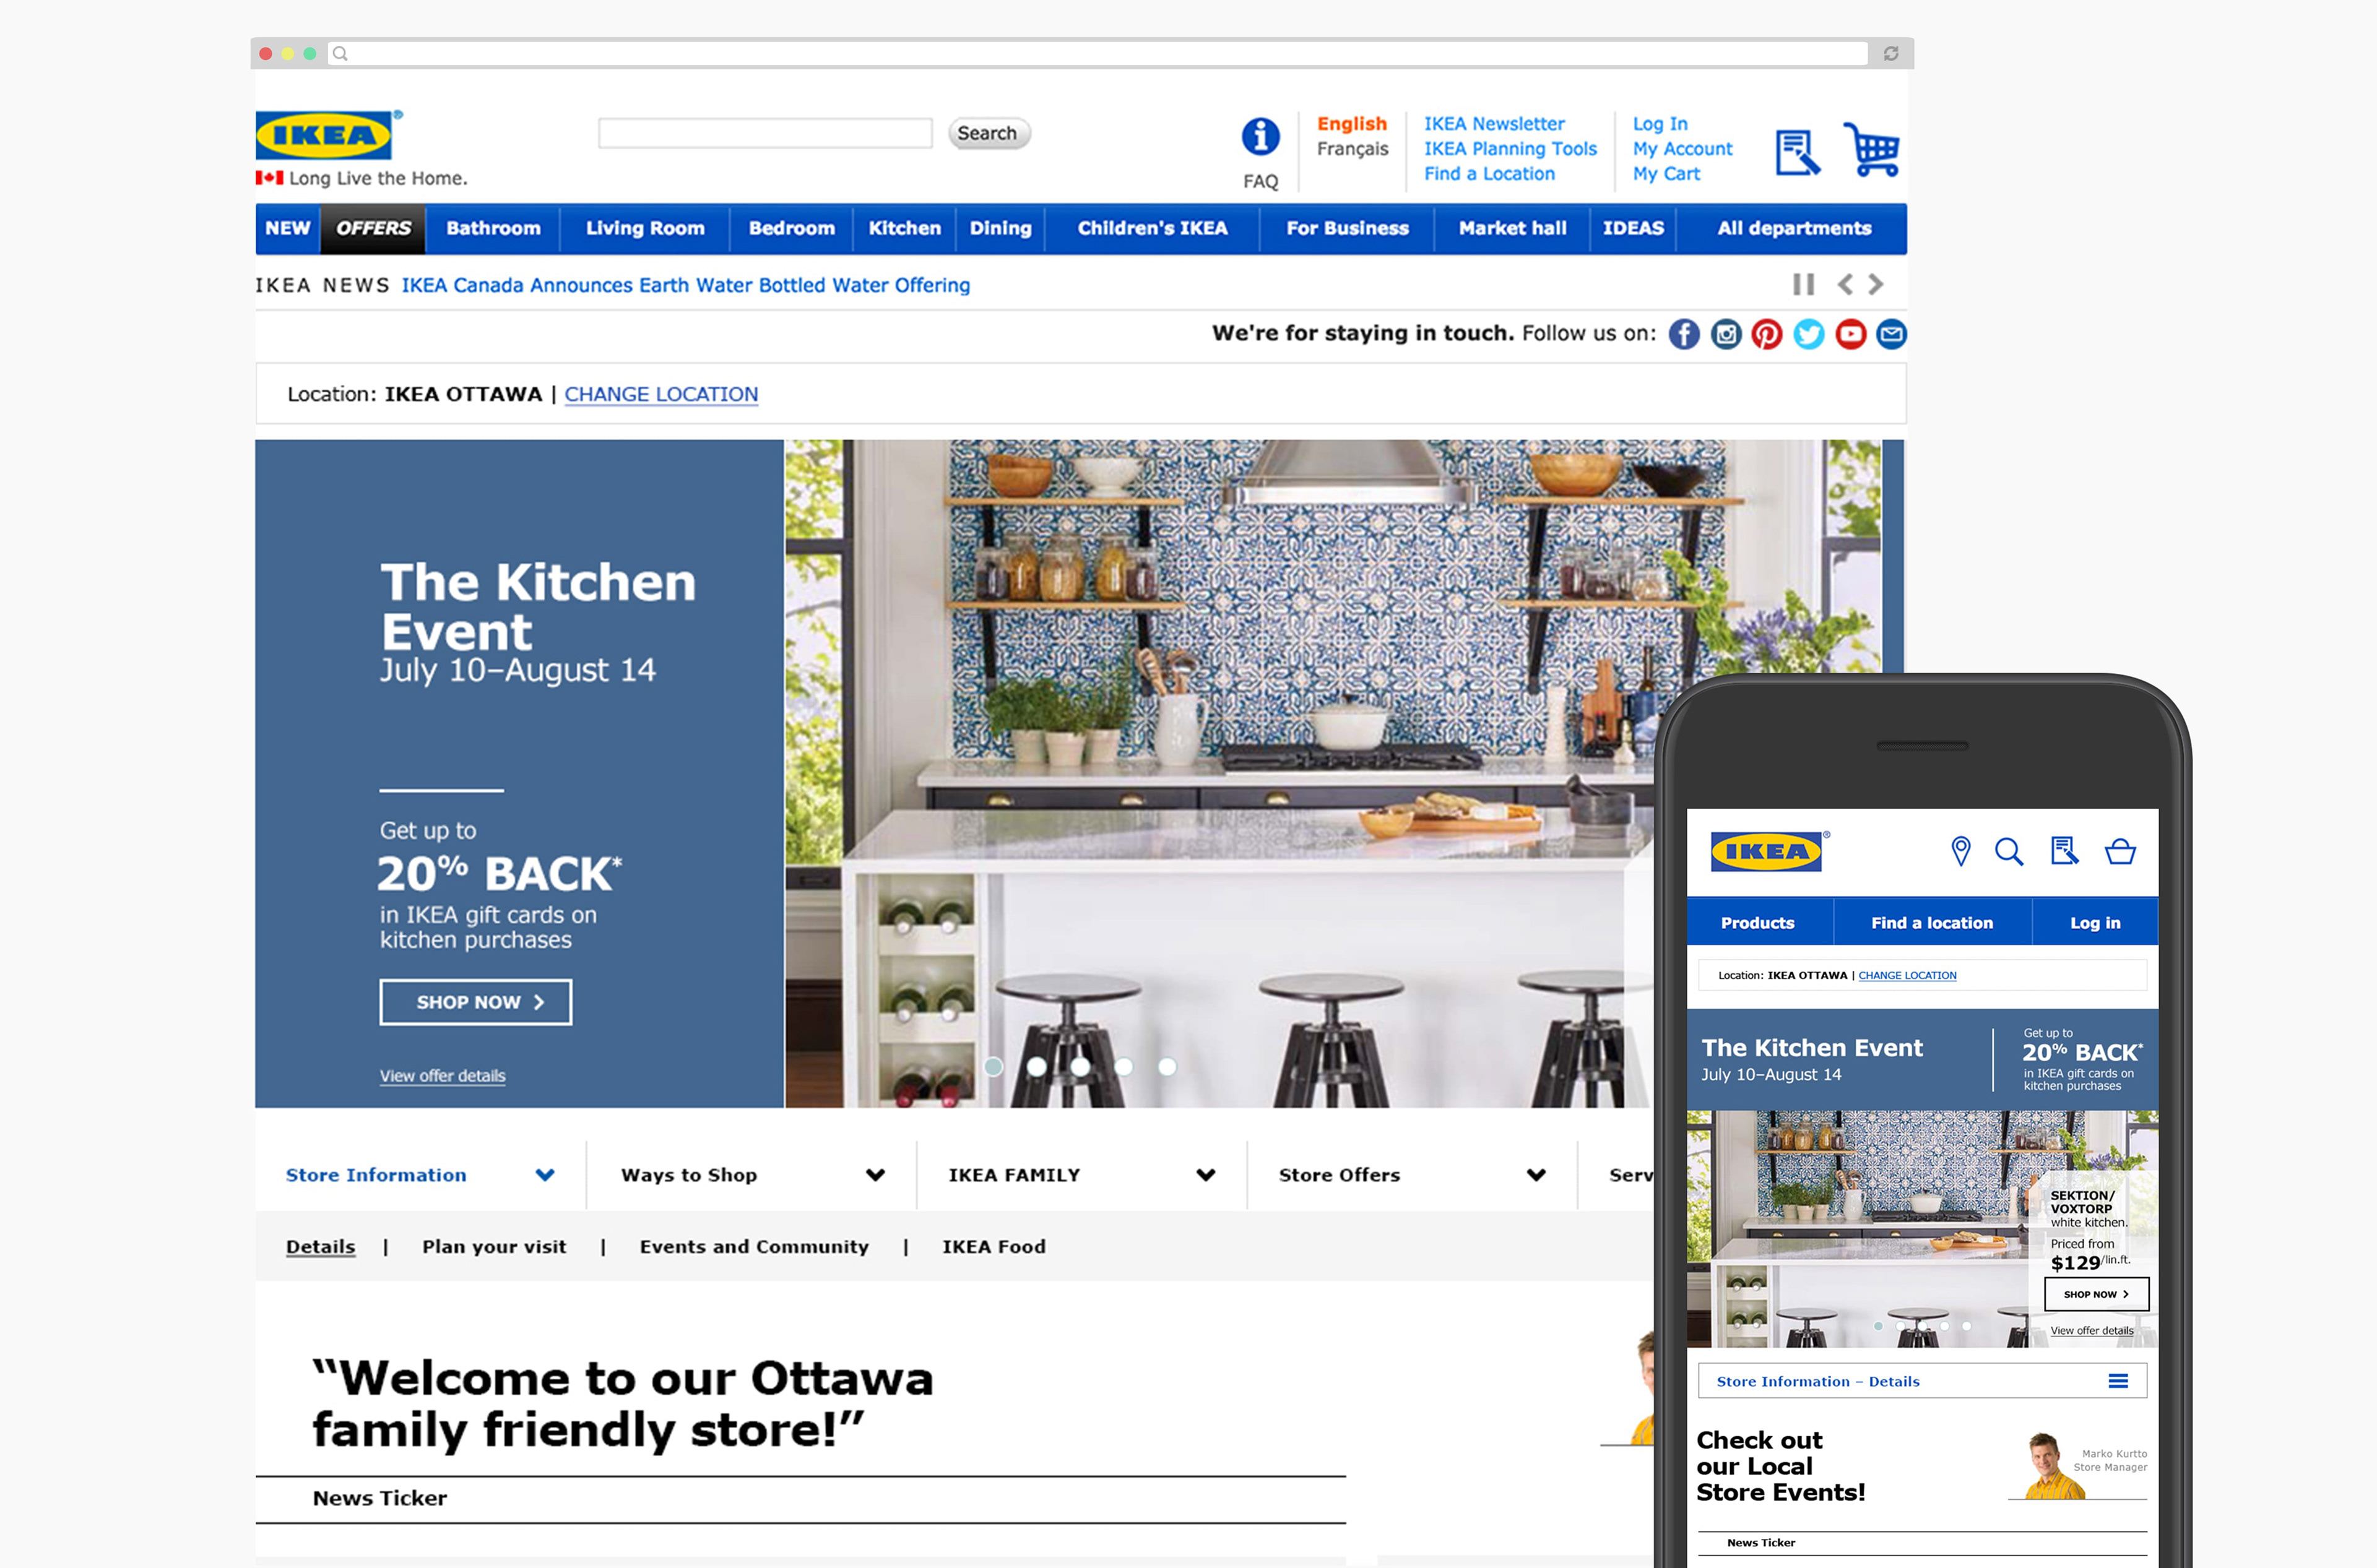The width and height of the screenshot is (2377, 1568).
Task: Tap the IKEA logo on mobile
Action: tap(1767, 851)
